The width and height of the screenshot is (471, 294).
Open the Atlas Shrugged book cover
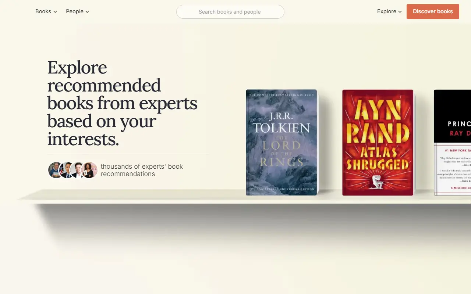pos(378,143)
